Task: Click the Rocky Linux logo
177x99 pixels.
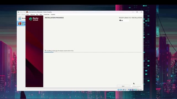Action: coord(34,19)
